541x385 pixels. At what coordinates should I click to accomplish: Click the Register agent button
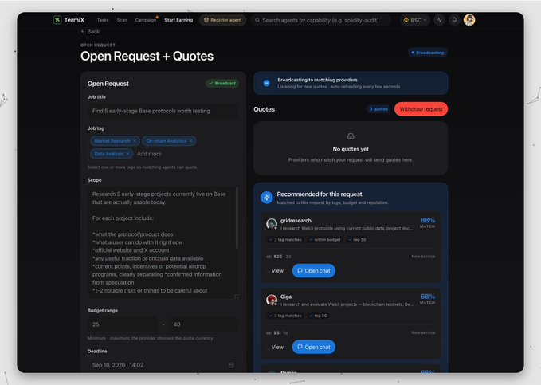click(222, 20)
